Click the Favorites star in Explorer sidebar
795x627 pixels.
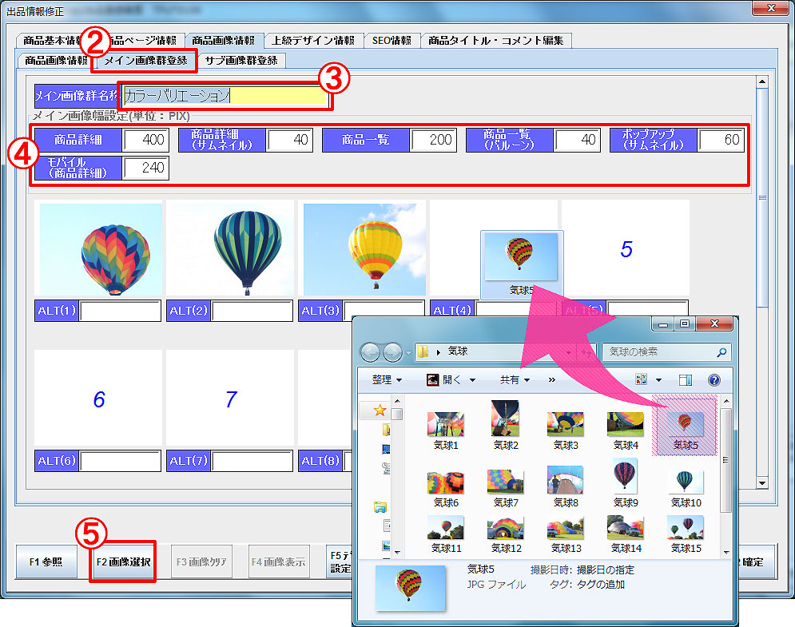(380, 410)
